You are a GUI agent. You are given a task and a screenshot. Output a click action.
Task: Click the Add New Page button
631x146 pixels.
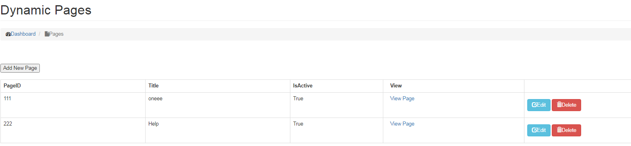(20, 68)
